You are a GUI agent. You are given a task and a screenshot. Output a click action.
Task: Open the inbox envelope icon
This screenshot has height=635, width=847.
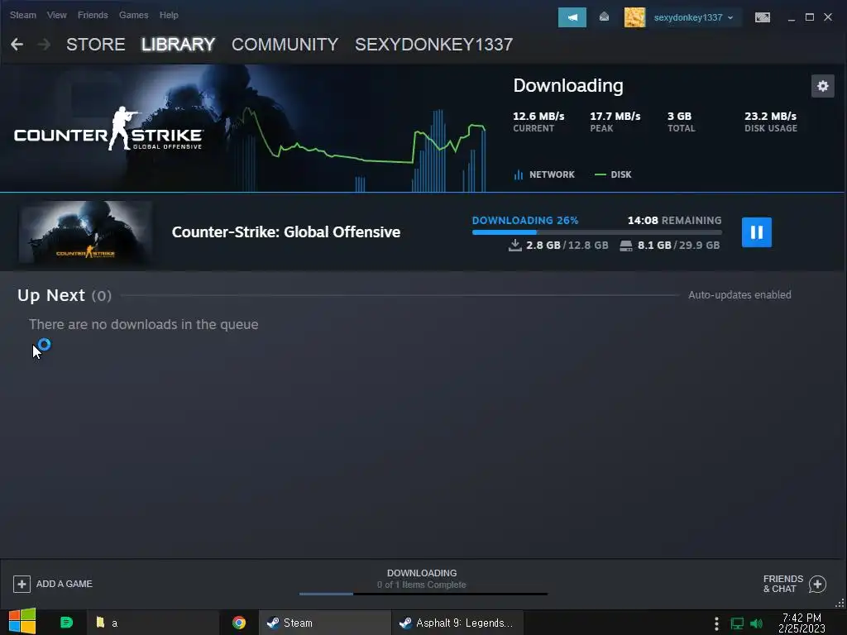[x=604, y=17]
